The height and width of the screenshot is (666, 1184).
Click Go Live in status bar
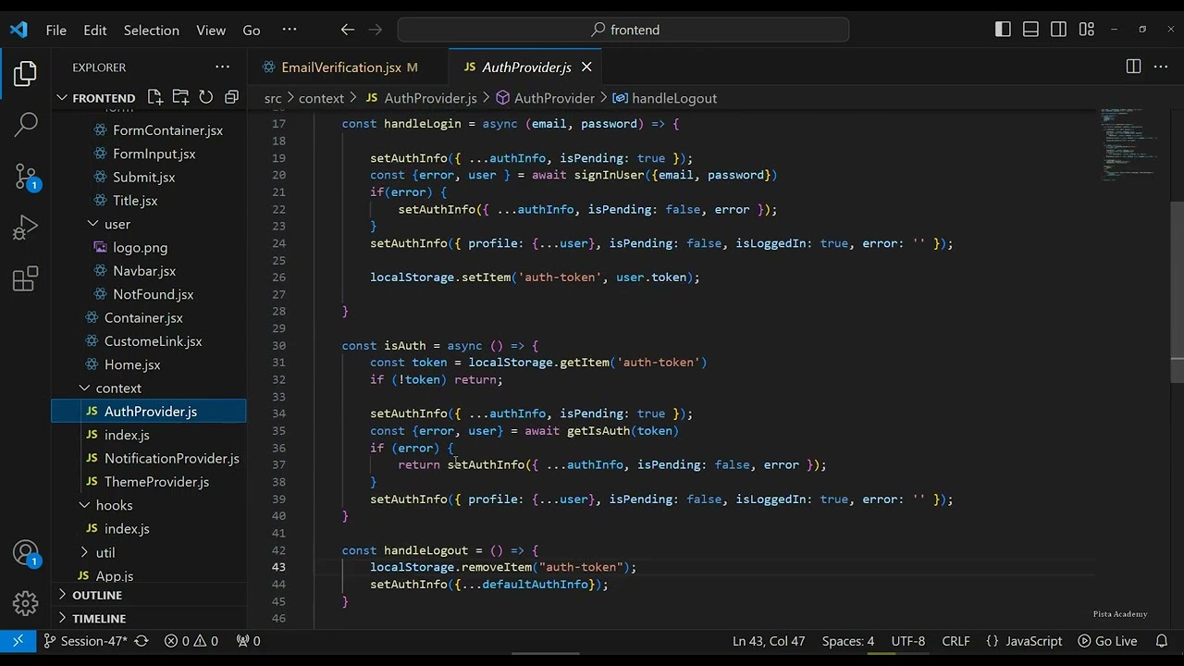point(1107,641)
